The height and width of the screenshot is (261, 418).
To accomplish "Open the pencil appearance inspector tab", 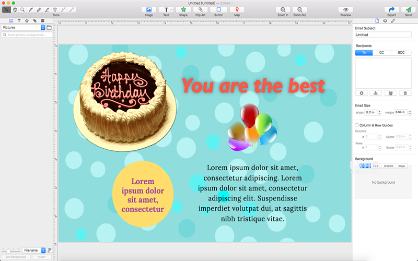I will pos(393,21).
